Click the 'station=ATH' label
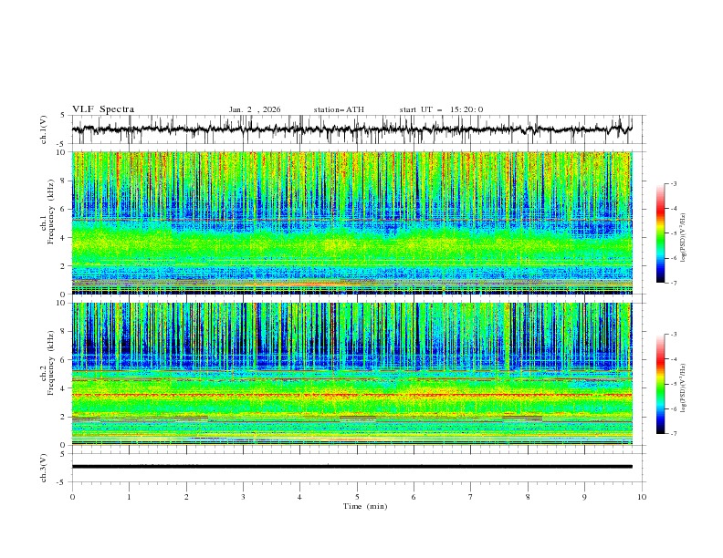 [x=339, y=109]
